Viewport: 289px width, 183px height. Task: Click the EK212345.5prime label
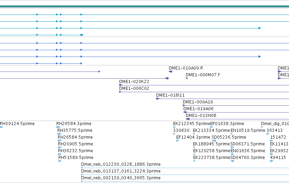coord(192,124)
